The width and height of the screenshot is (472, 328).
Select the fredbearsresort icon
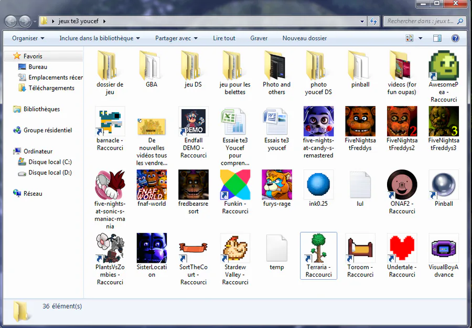[x=193, y=185]
